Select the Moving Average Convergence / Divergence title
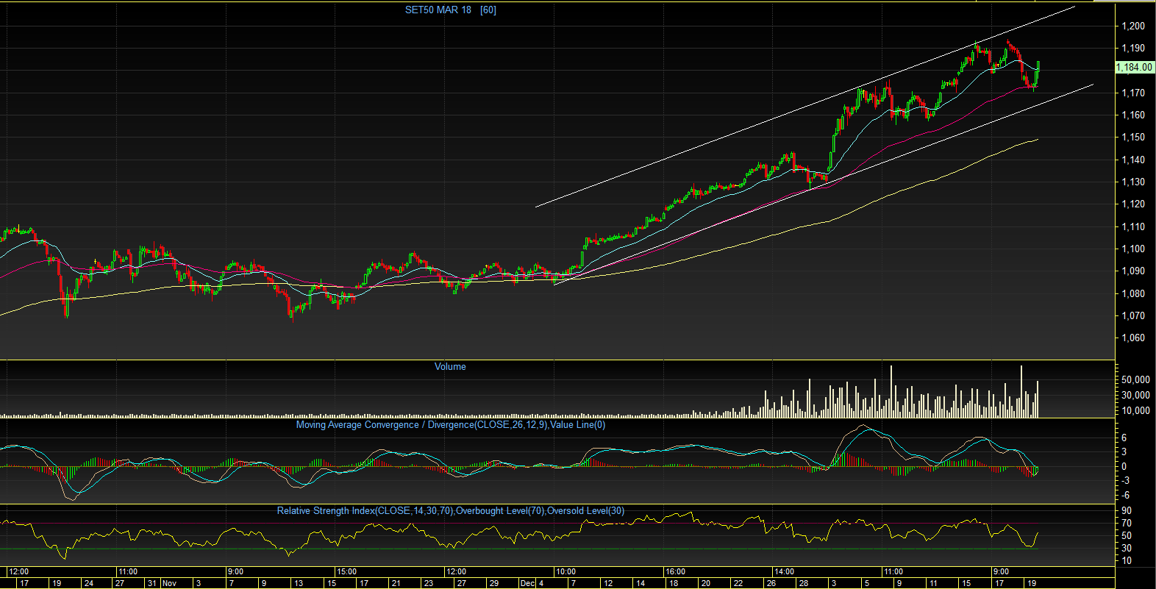The width and height of the screenshot is (1156, 589). tap(451, 424)
